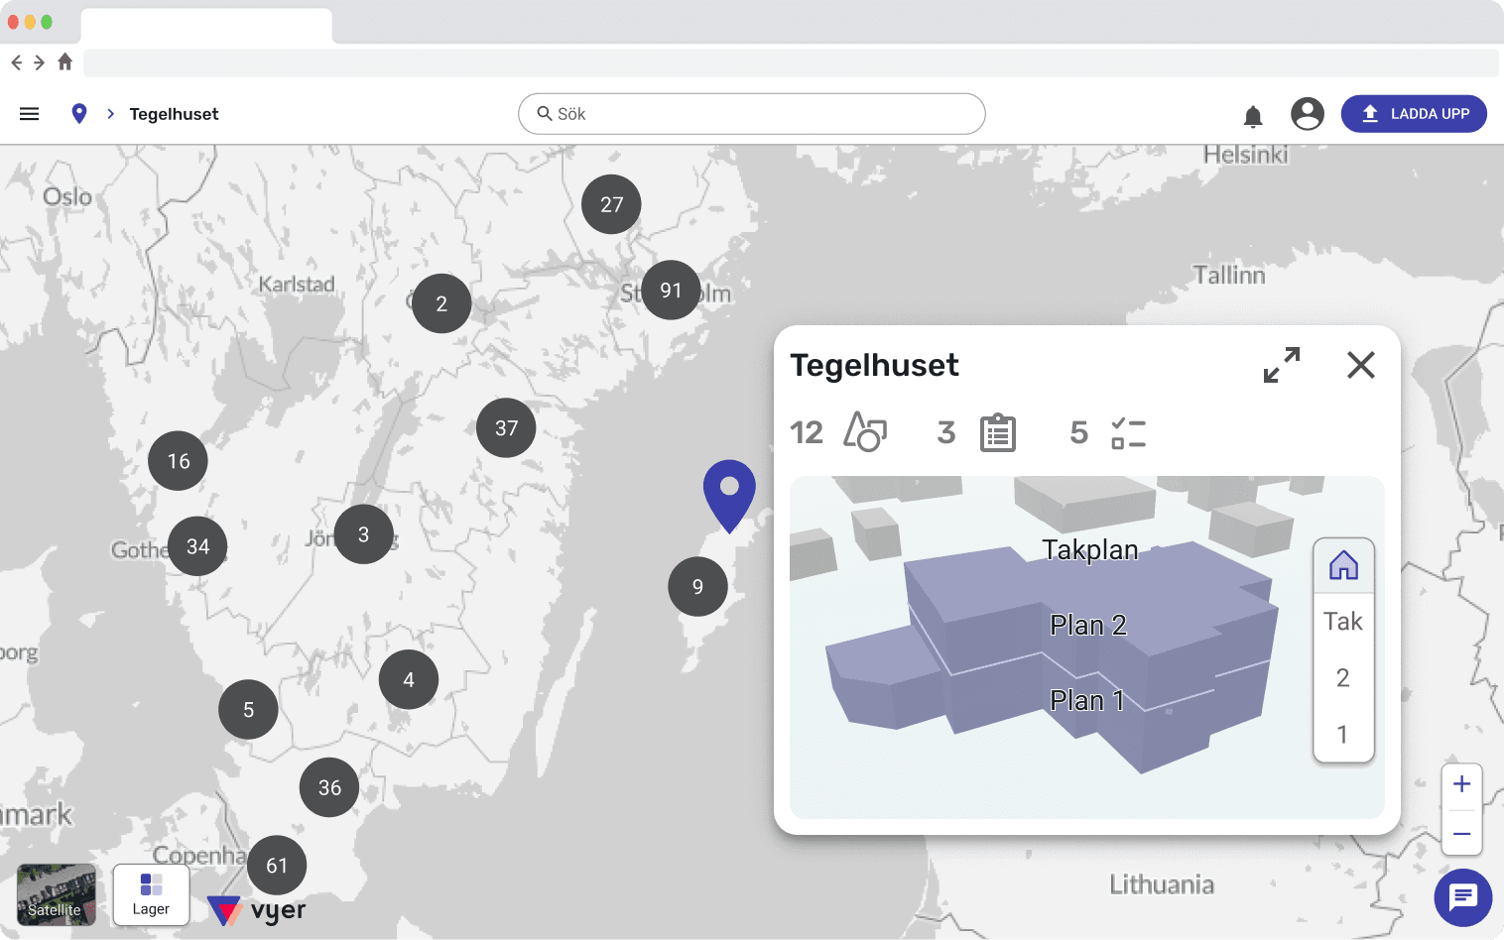Open the cluster marker 2 near Karlstad

pyautogui.click(x=441, y=303)
